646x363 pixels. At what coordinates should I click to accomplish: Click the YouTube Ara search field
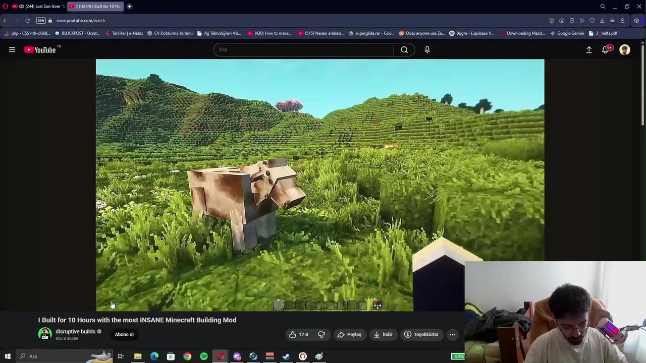click(x=303, y=49)
